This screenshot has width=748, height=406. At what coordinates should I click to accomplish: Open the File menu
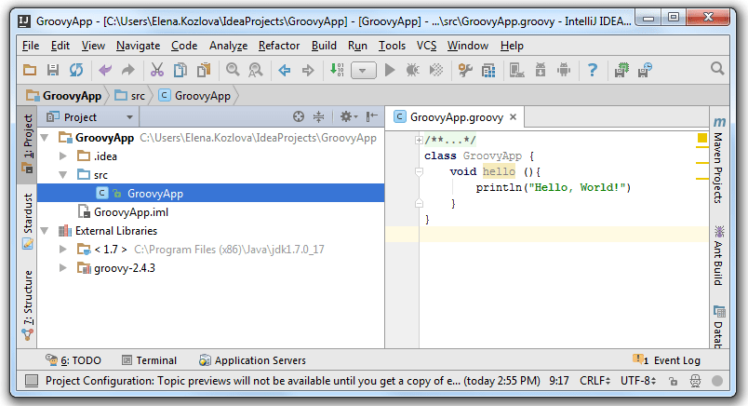(x=31, y=46)
